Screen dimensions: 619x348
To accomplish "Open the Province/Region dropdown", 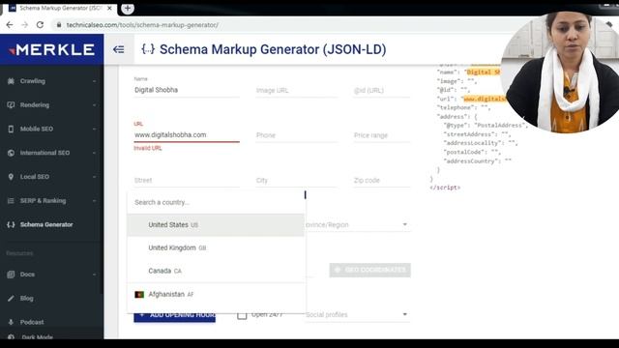I will [358, 224].
